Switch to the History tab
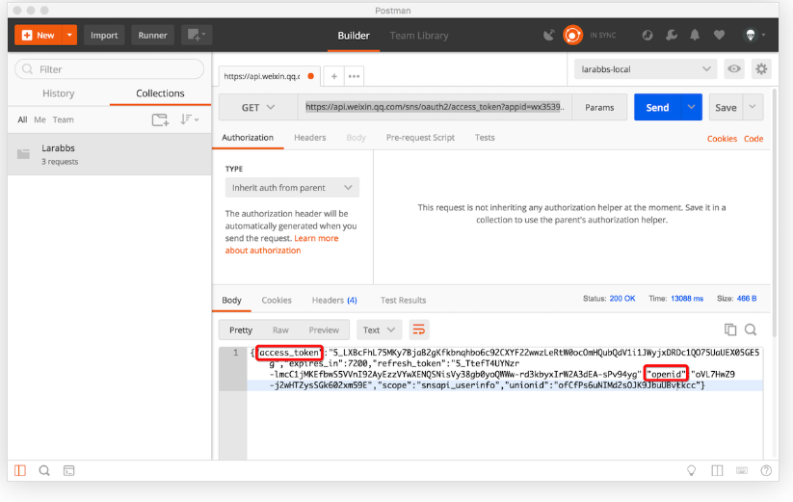 pos(58,93)
